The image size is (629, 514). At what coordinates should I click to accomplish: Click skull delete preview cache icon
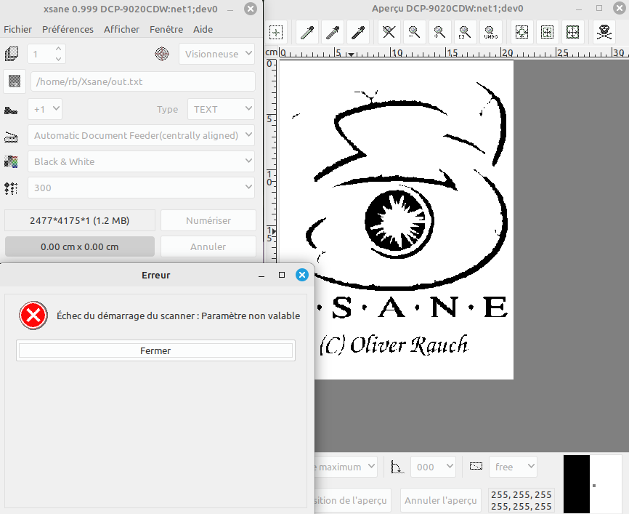click(x=604, y=32)
